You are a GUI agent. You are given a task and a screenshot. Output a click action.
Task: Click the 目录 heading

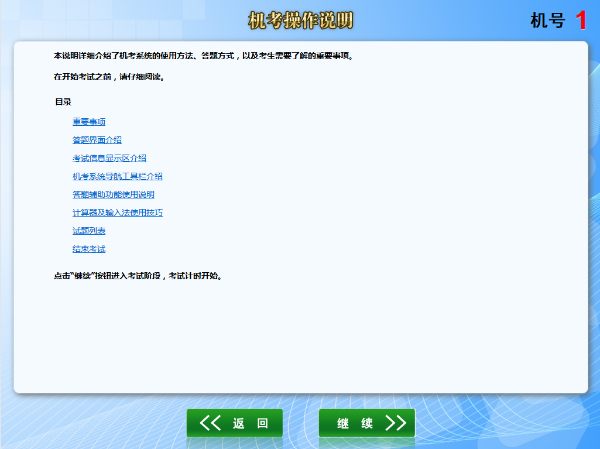pyautogui.click(x=63, y=102)
